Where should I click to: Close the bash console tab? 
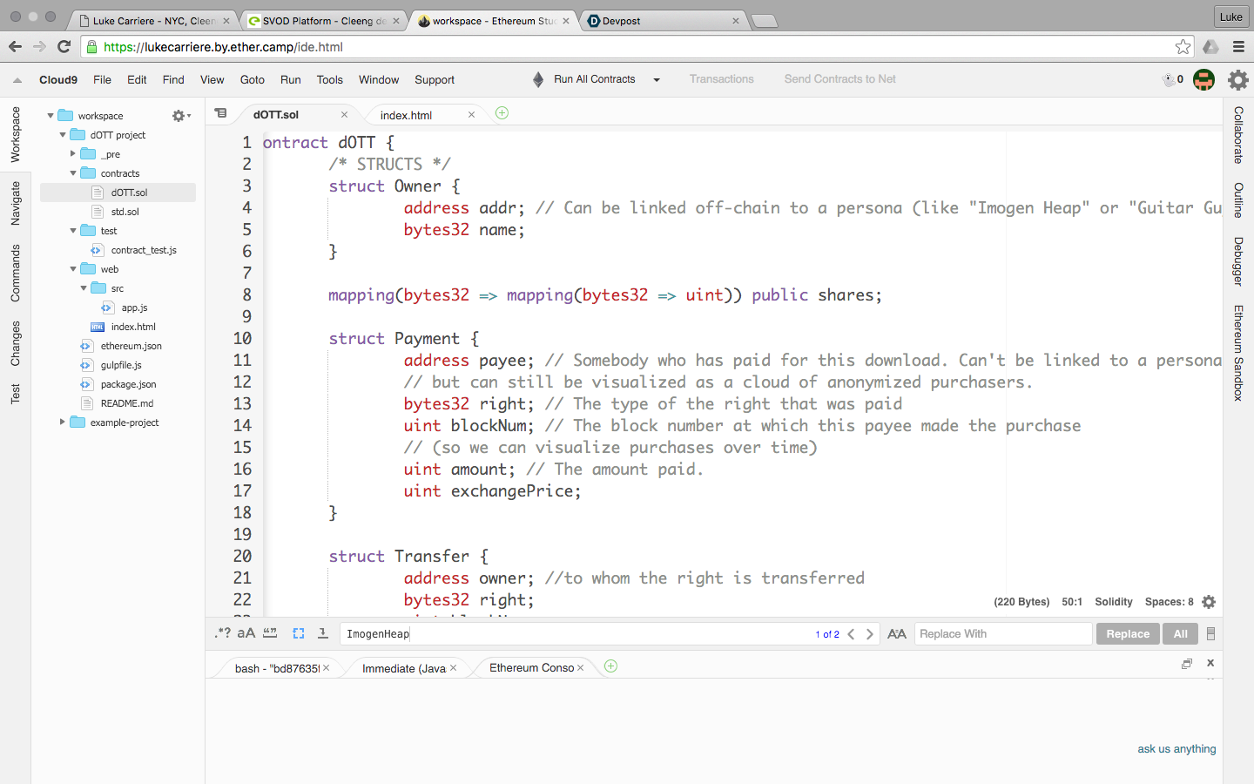pyautogui.click(x=327, y=668)
